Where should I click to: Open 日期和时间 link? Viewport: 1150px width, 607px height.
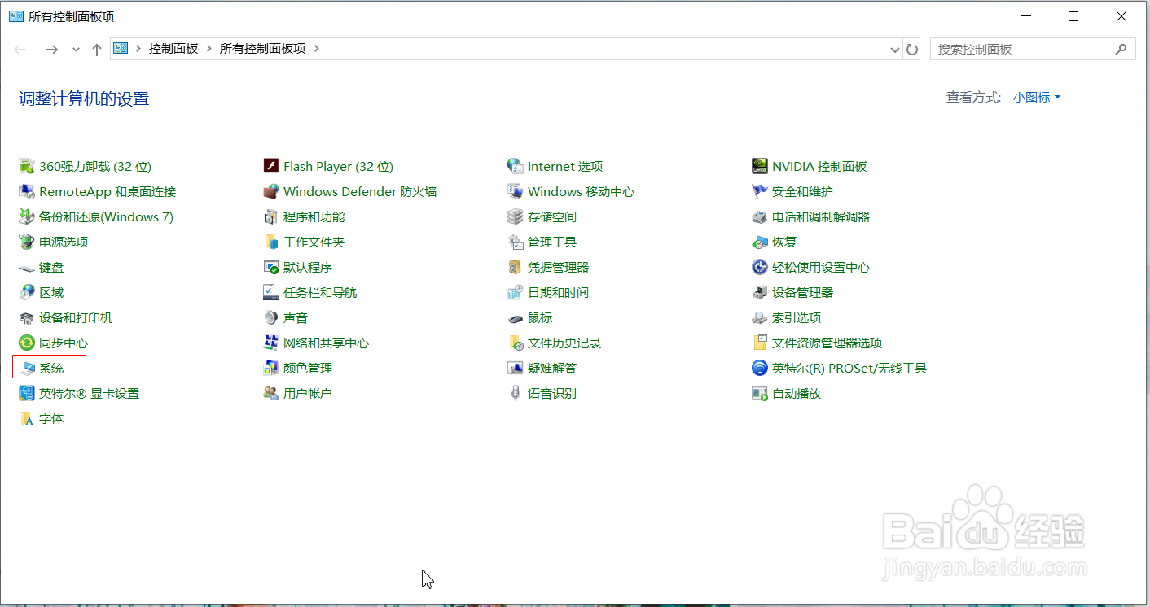558,292
